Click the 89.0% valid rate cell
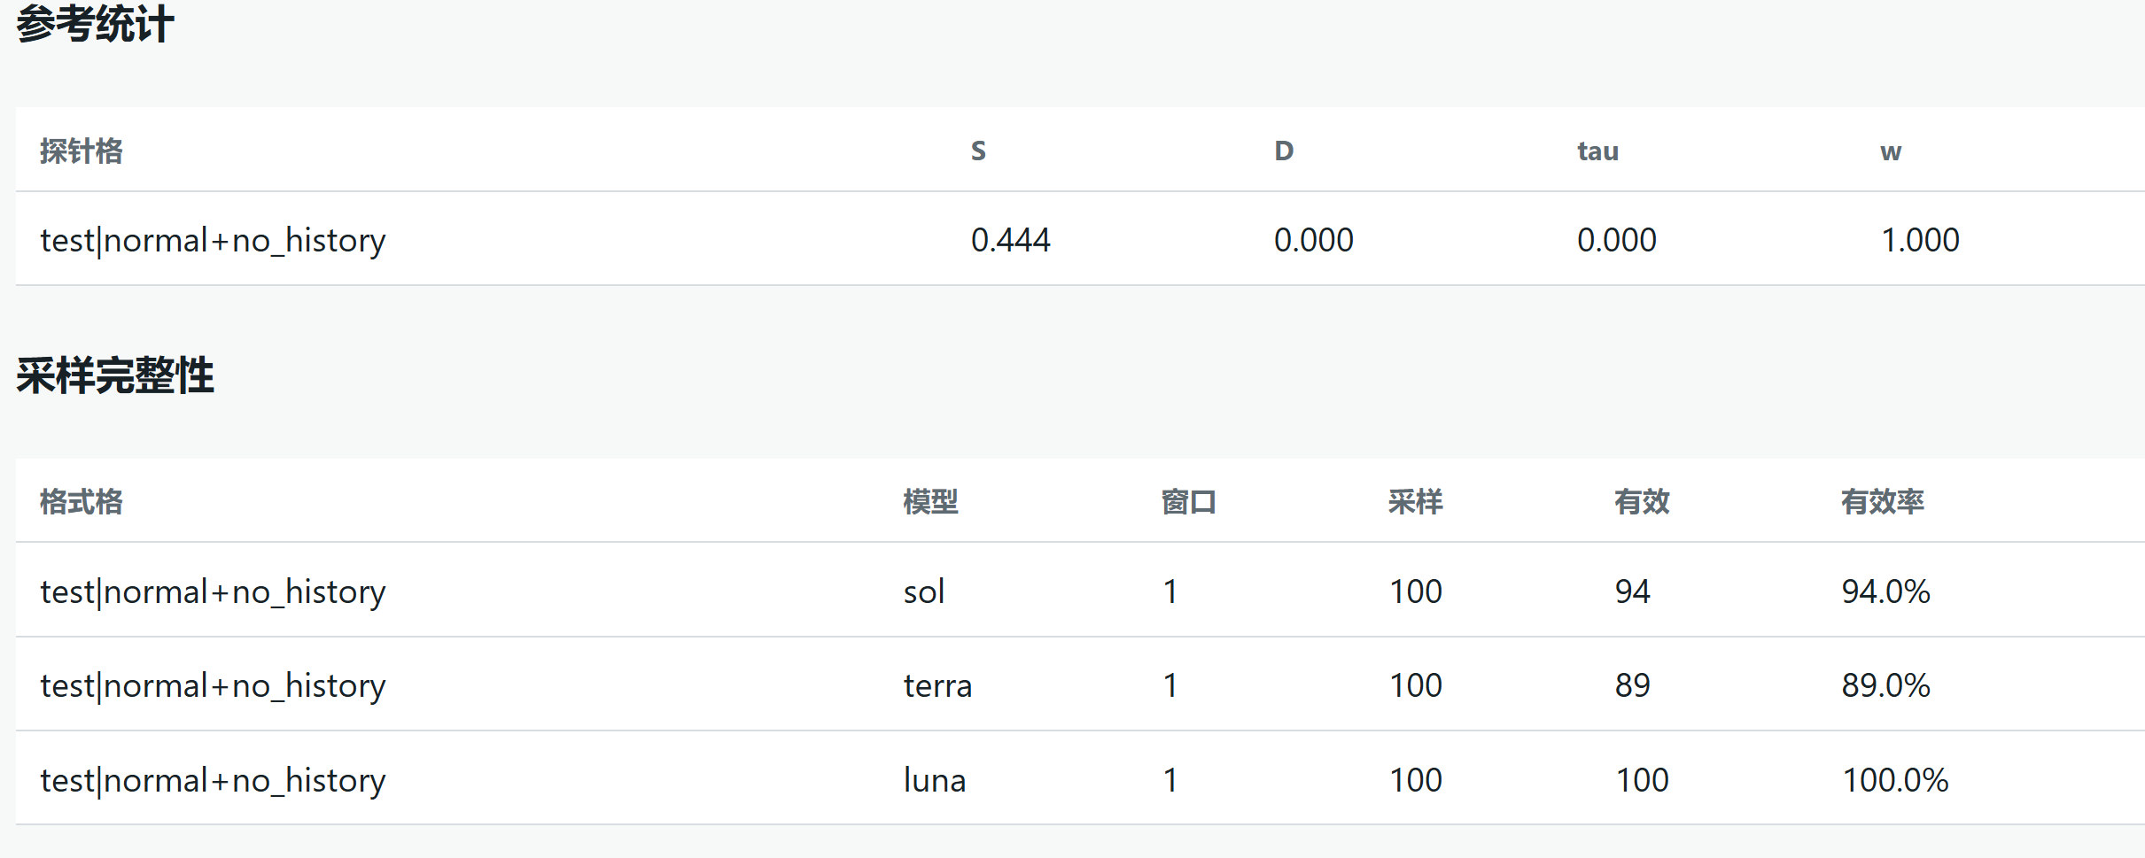This screenshot has width=2145, height=858. [x=1885, y=685]
